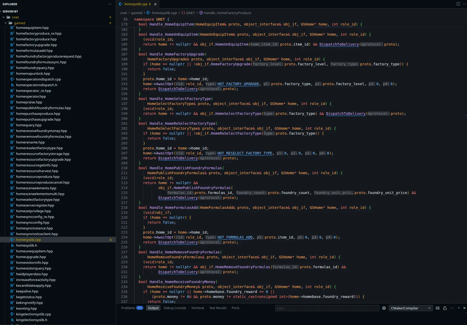Close the bottom panel

point(464,308)
